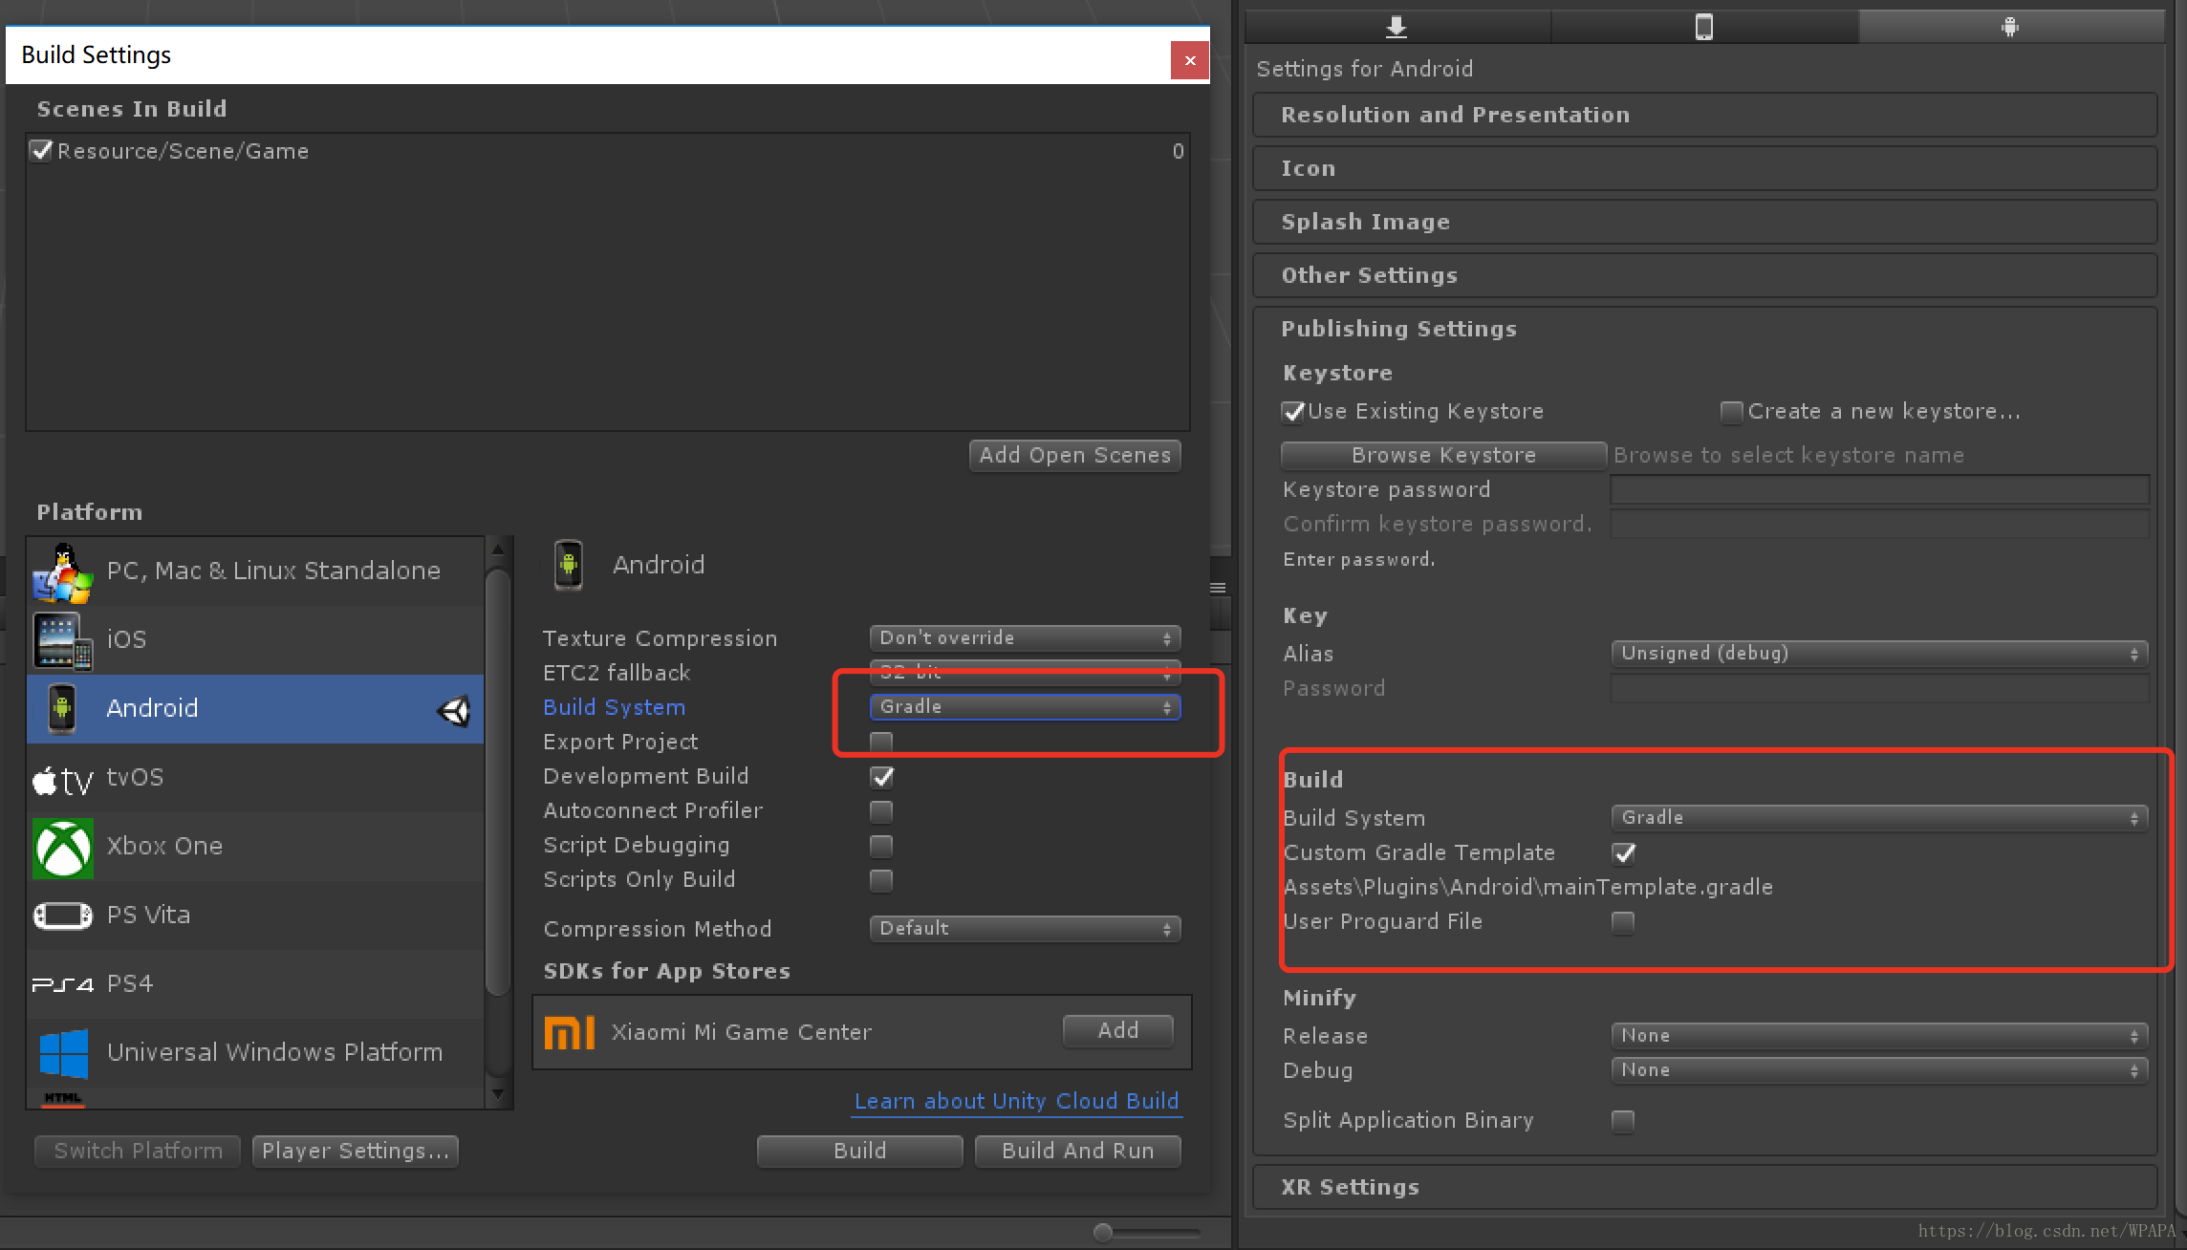
Task: Expand the Splash Image section
Action: click(x=1704, y=222)
